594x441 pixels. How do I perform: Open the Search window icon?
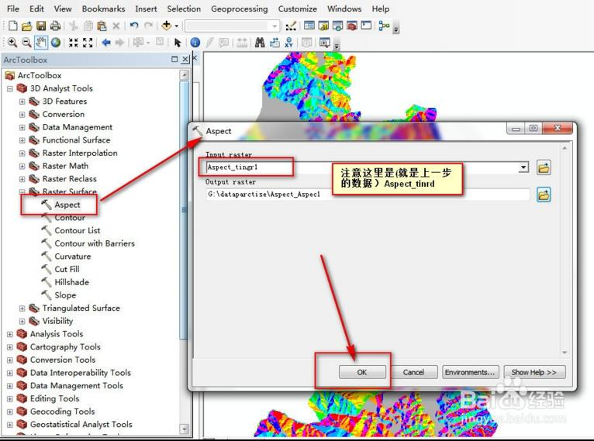337,26
